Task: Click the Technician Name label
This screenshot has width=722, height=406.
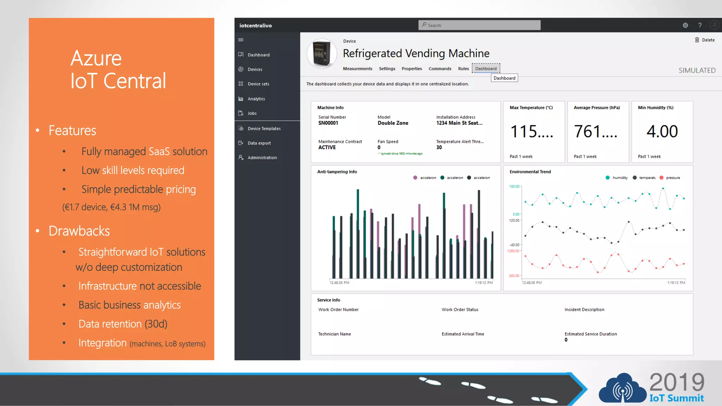Action: [334, 334]
